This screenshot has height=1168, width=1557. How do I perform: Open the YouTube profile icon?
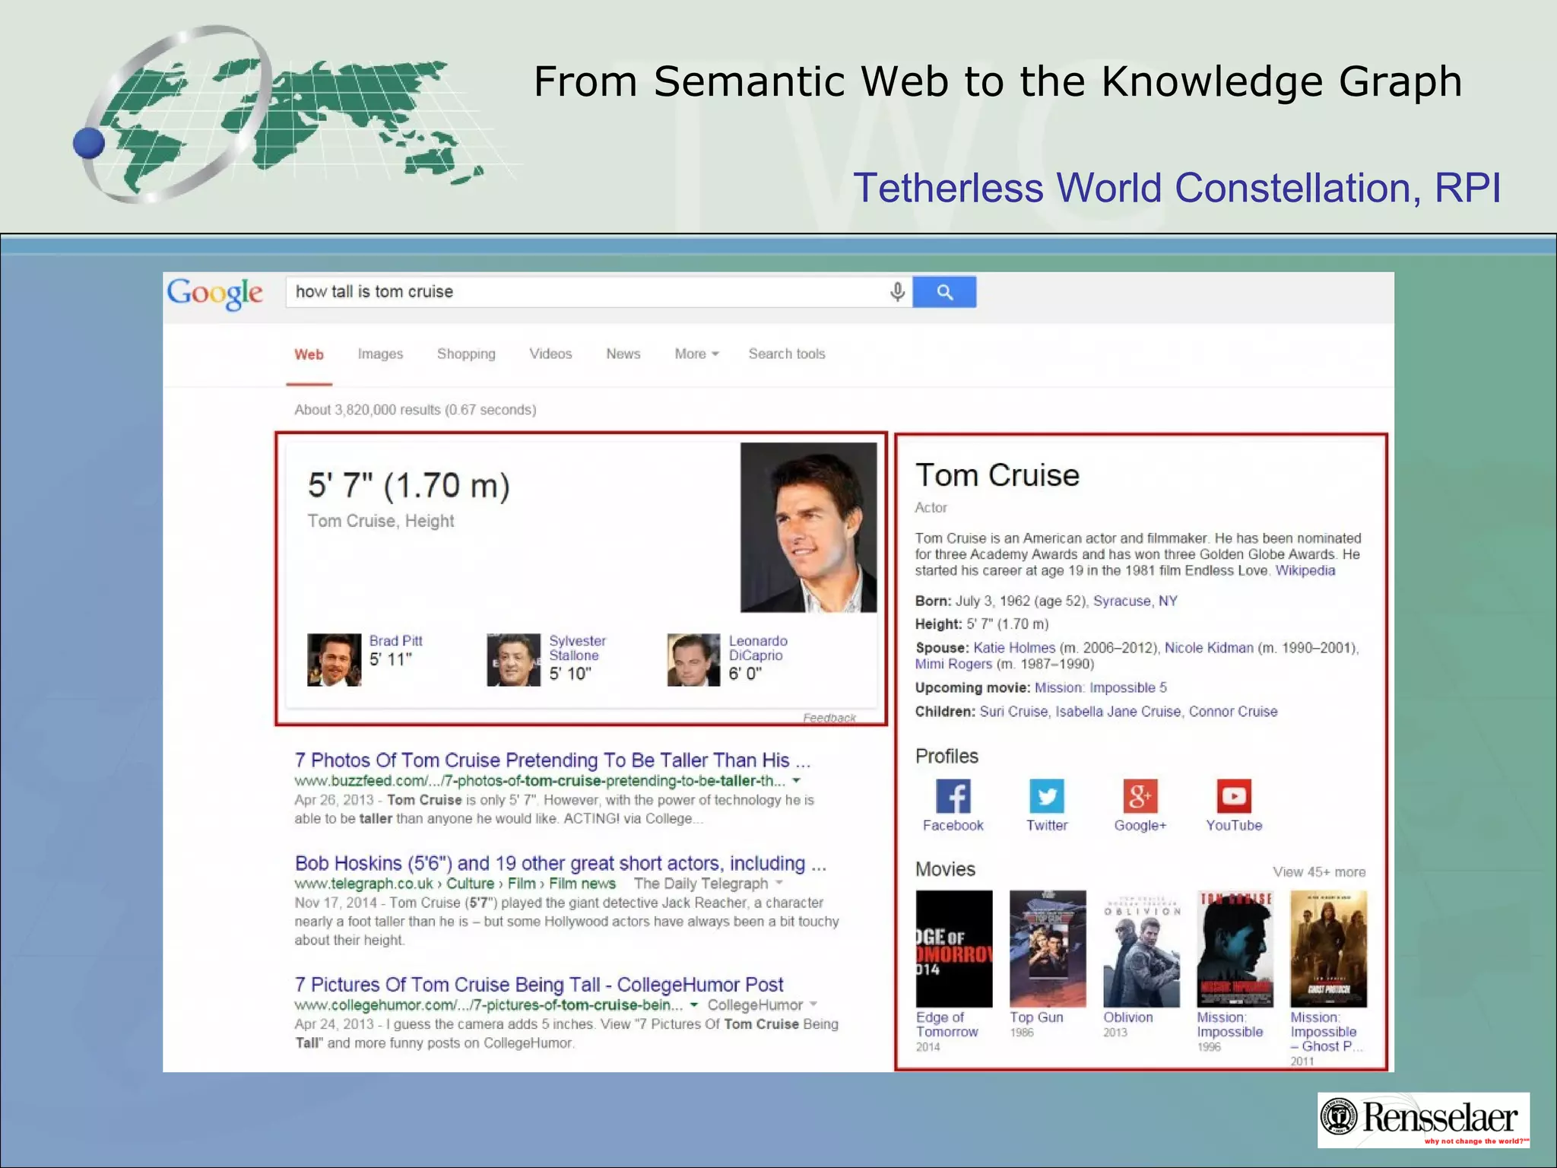pos(1233,796)
